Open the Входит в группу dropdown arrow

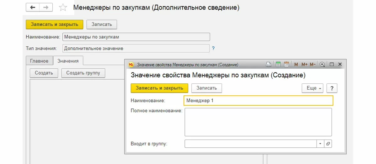pyautogui.click(x=321, y=144)
